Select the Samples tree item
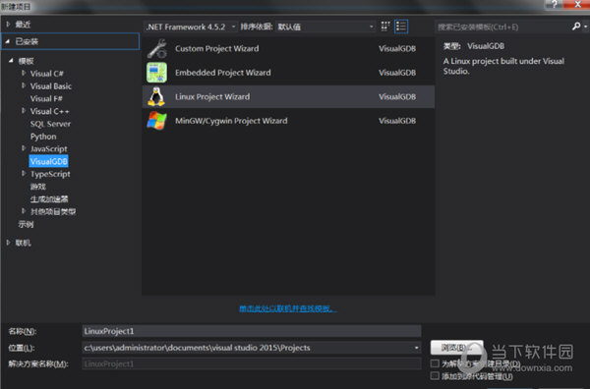 click(x=26, y=224)
